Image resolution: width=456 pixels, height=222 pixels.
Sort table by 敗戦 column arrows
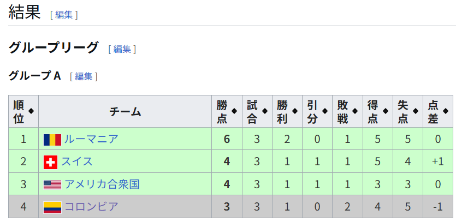[x=356, y=111]
